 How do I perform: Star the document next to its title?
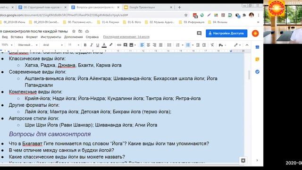coord(74,31)
